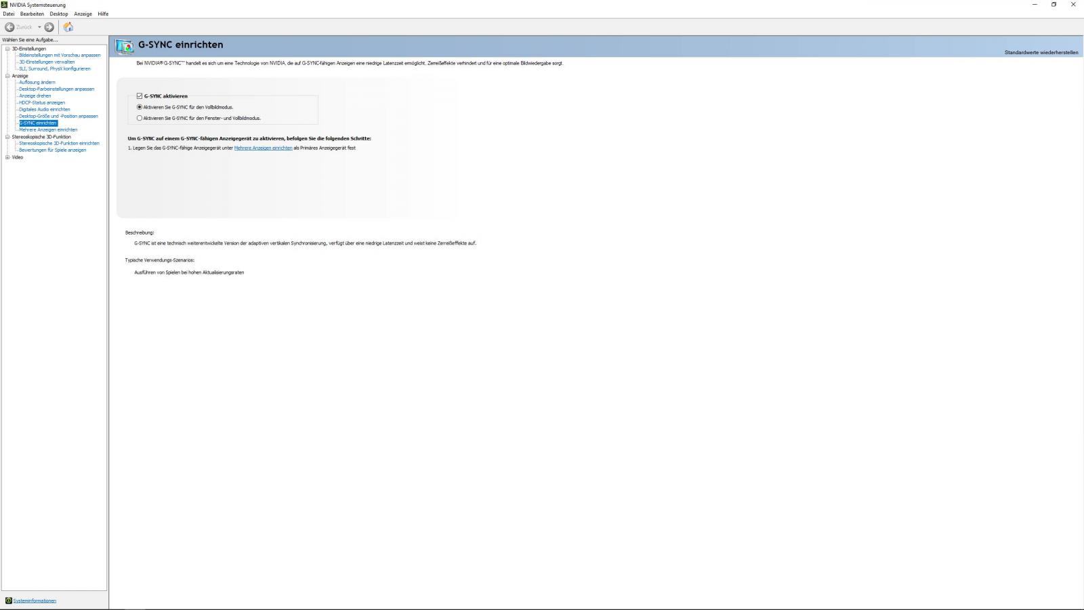Open Bildeinstellungen mit Vorschau anpassen
1084x610 pixels.
60,56
